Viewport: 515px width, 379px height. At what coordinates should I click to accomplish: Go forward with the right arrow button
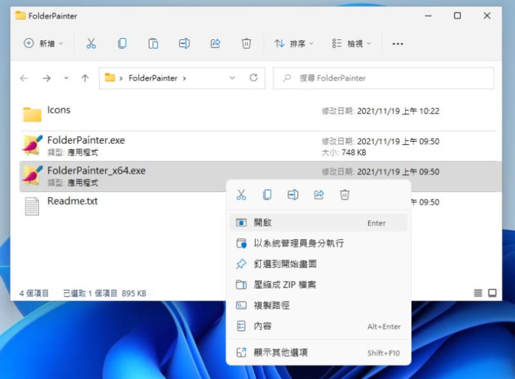[x=46, y=78]
